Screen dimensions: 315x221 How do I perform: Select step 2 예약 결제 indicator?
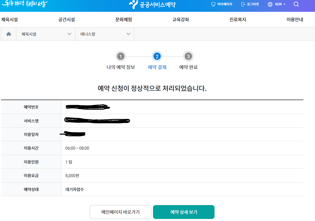pyautogui.click(x=157, y=56)
